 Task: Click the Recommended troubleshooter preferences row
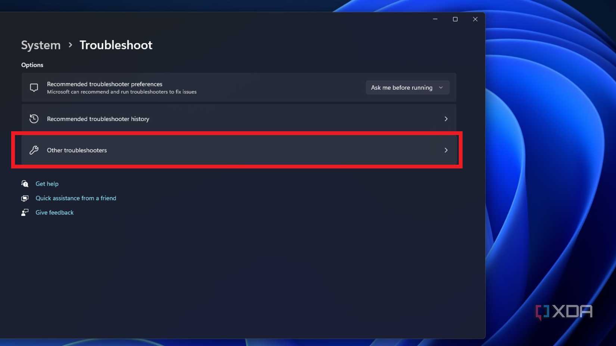[x=187, y=87]
